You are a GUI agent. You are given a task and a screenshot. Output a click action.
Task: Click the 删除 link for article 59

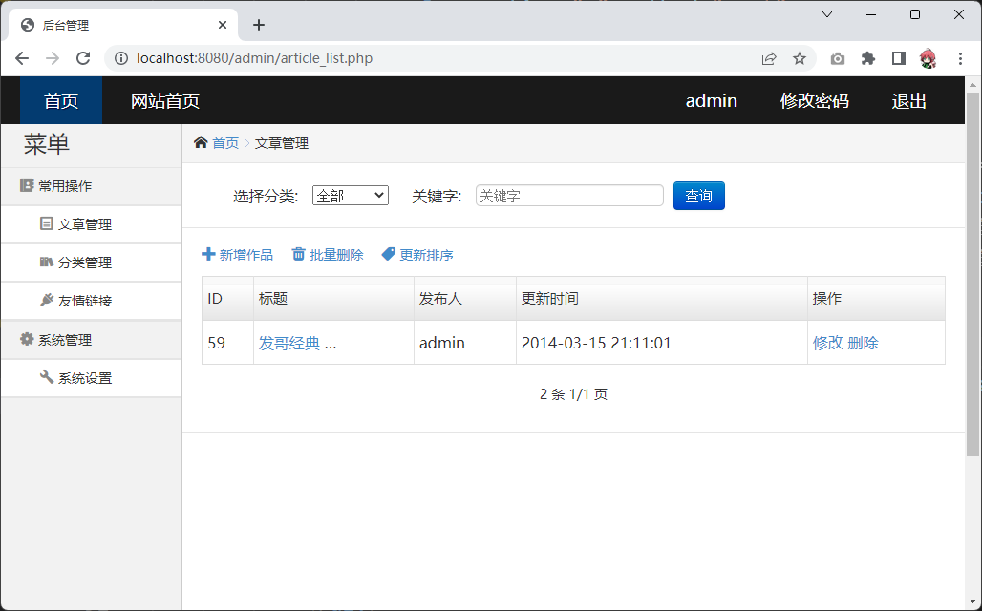(863, 343)
